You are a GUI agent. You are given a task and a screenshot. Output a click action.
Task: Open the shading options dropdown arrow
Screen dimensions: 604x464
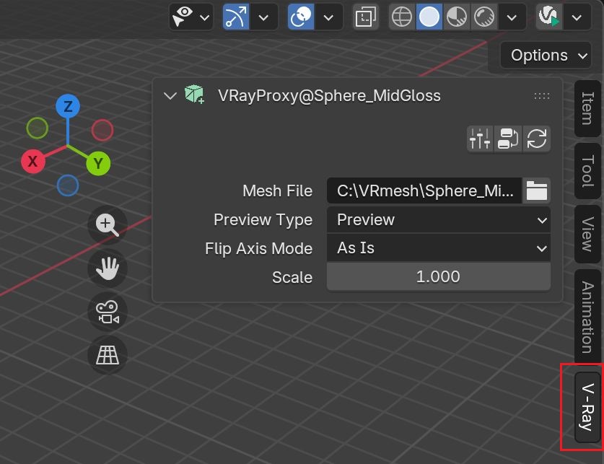pyautogui.click(x=512, y=17)
